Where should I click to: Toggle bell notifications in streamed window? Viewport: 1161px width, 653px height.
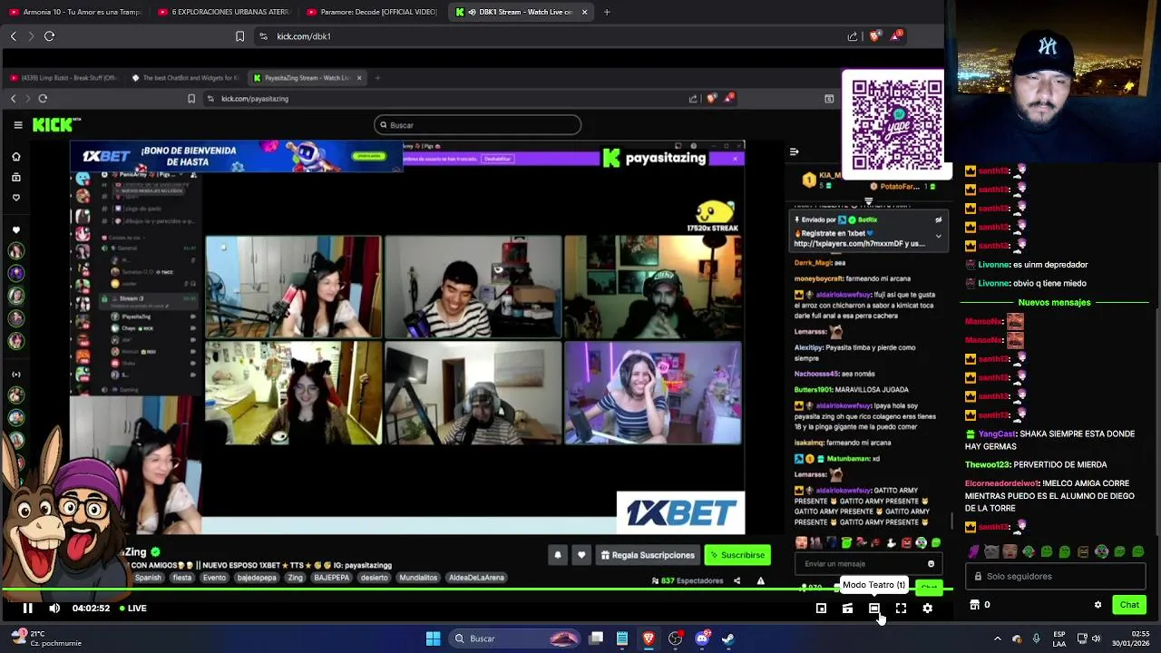pyautogui.click(x=558, y=555)
